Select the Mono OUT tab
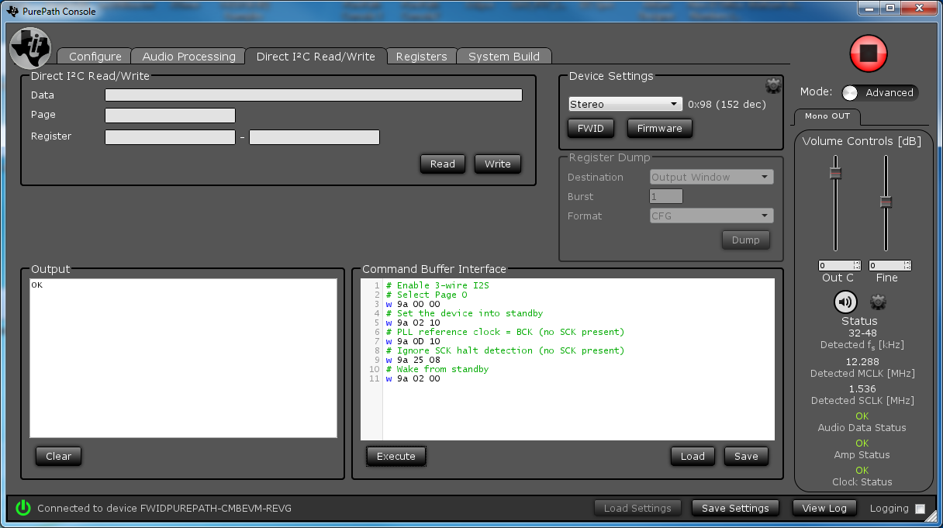The image size is (943, 528). [x=827, y=116]
